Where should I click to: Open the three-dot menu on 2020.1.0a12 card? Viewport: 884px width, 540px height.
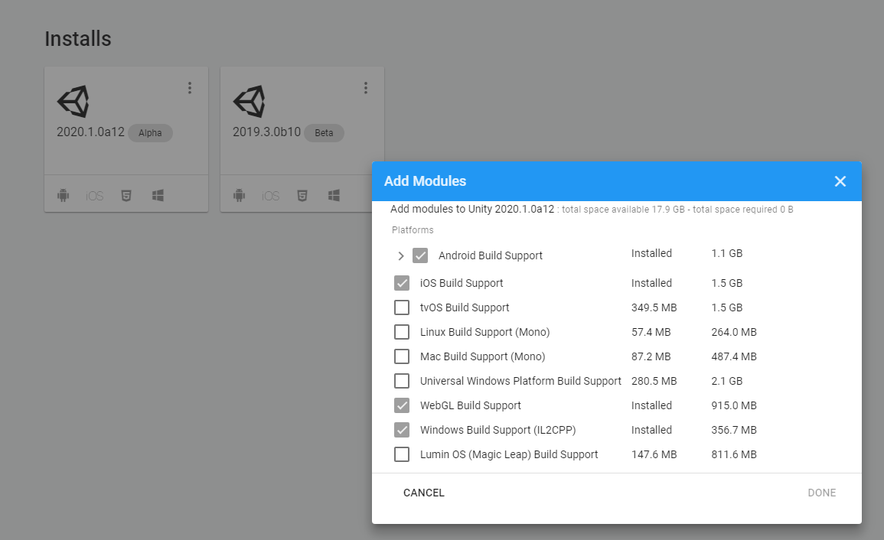tap(190, 88)
